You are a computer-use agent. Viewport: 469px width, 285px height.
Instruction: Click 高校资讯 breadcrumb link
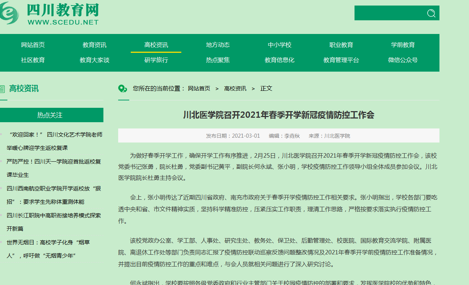[x=235, y=89]
